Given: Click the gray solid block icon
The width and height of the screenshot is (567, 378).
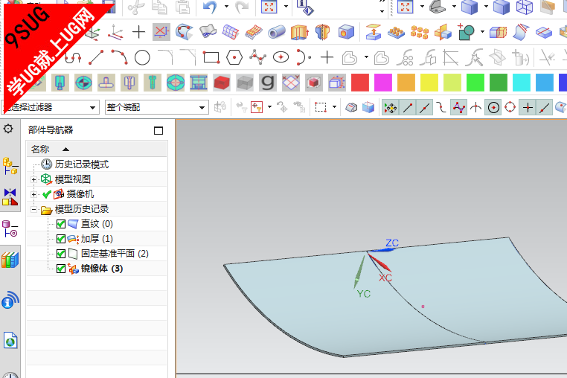Looking at the screenshot, I should pos(245,83).
